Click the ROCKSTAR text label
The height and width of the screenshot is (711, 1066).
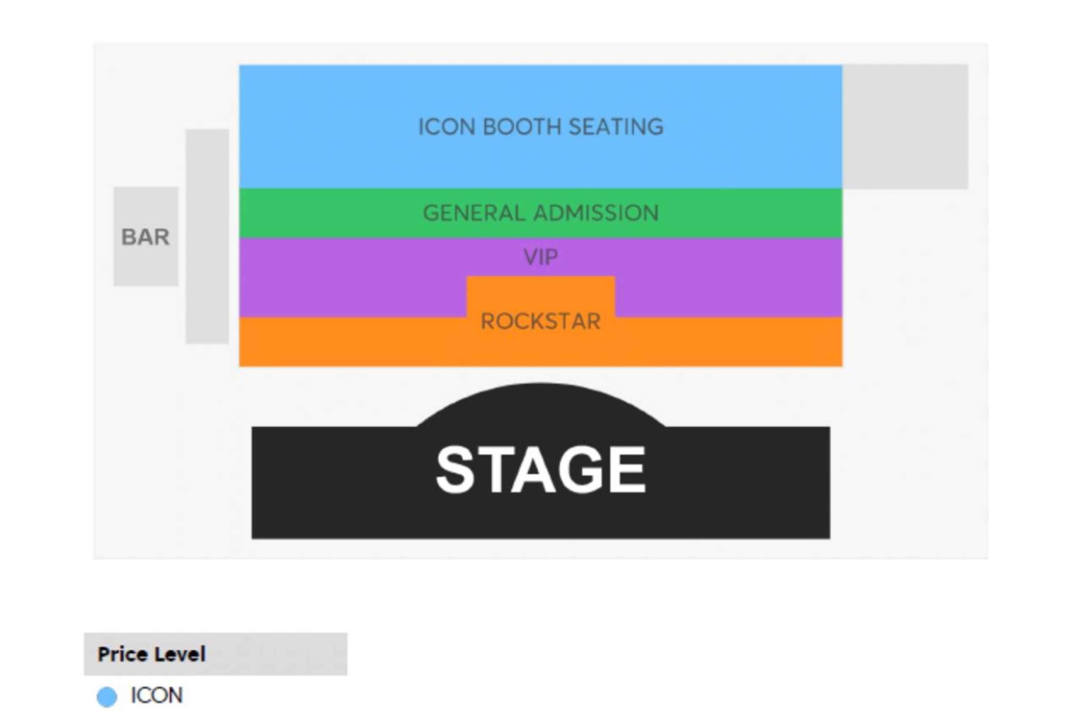540,321
